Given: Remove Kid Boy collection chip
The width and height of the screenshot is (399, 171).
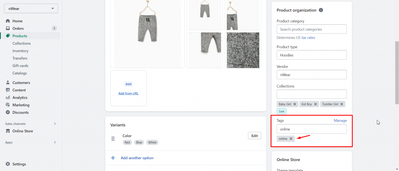Looking at the screenshot, I should click(315, 104).
